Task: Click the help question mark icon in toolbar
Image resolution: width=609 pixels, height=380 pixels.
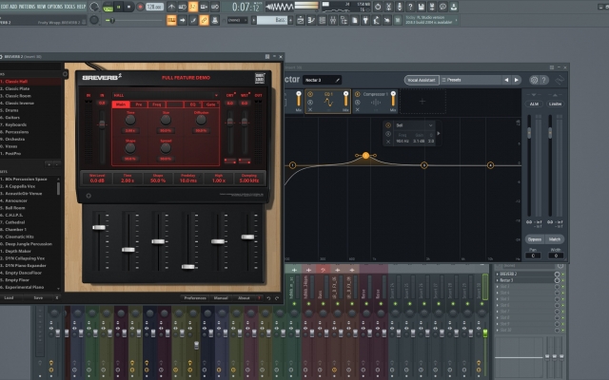Action: 410,7
